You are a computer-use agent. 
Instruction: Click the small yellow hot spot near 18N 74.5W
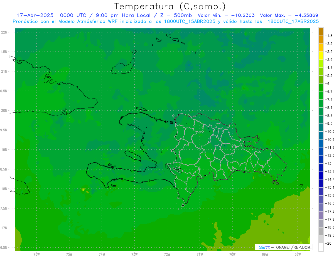[x=83, y=190]
